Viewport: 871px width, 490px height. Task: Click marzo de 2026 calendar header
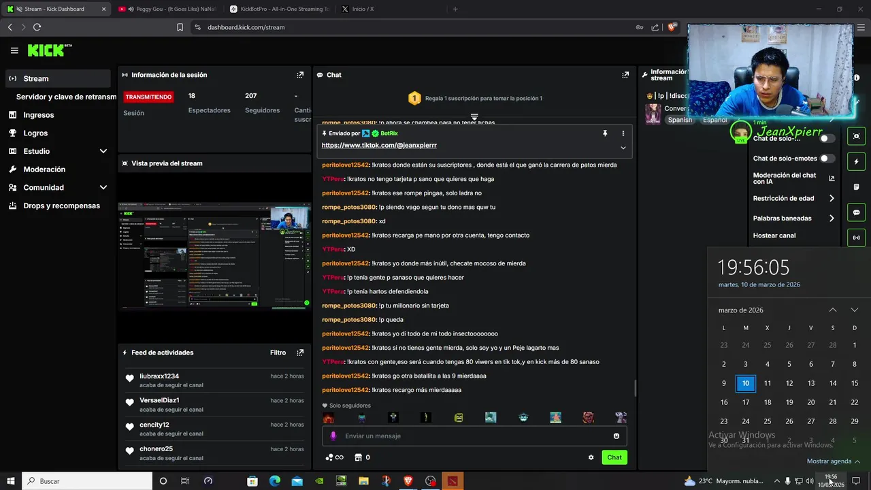tap(741, 310)
